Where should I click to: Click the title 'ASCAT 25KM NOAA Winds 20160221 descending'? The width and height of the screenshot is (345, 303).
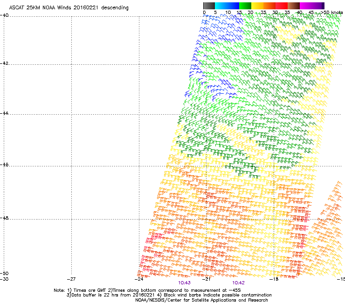(x=69, y=7)
